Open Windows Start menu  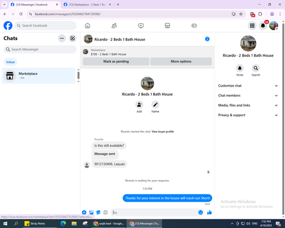(5, 223)
